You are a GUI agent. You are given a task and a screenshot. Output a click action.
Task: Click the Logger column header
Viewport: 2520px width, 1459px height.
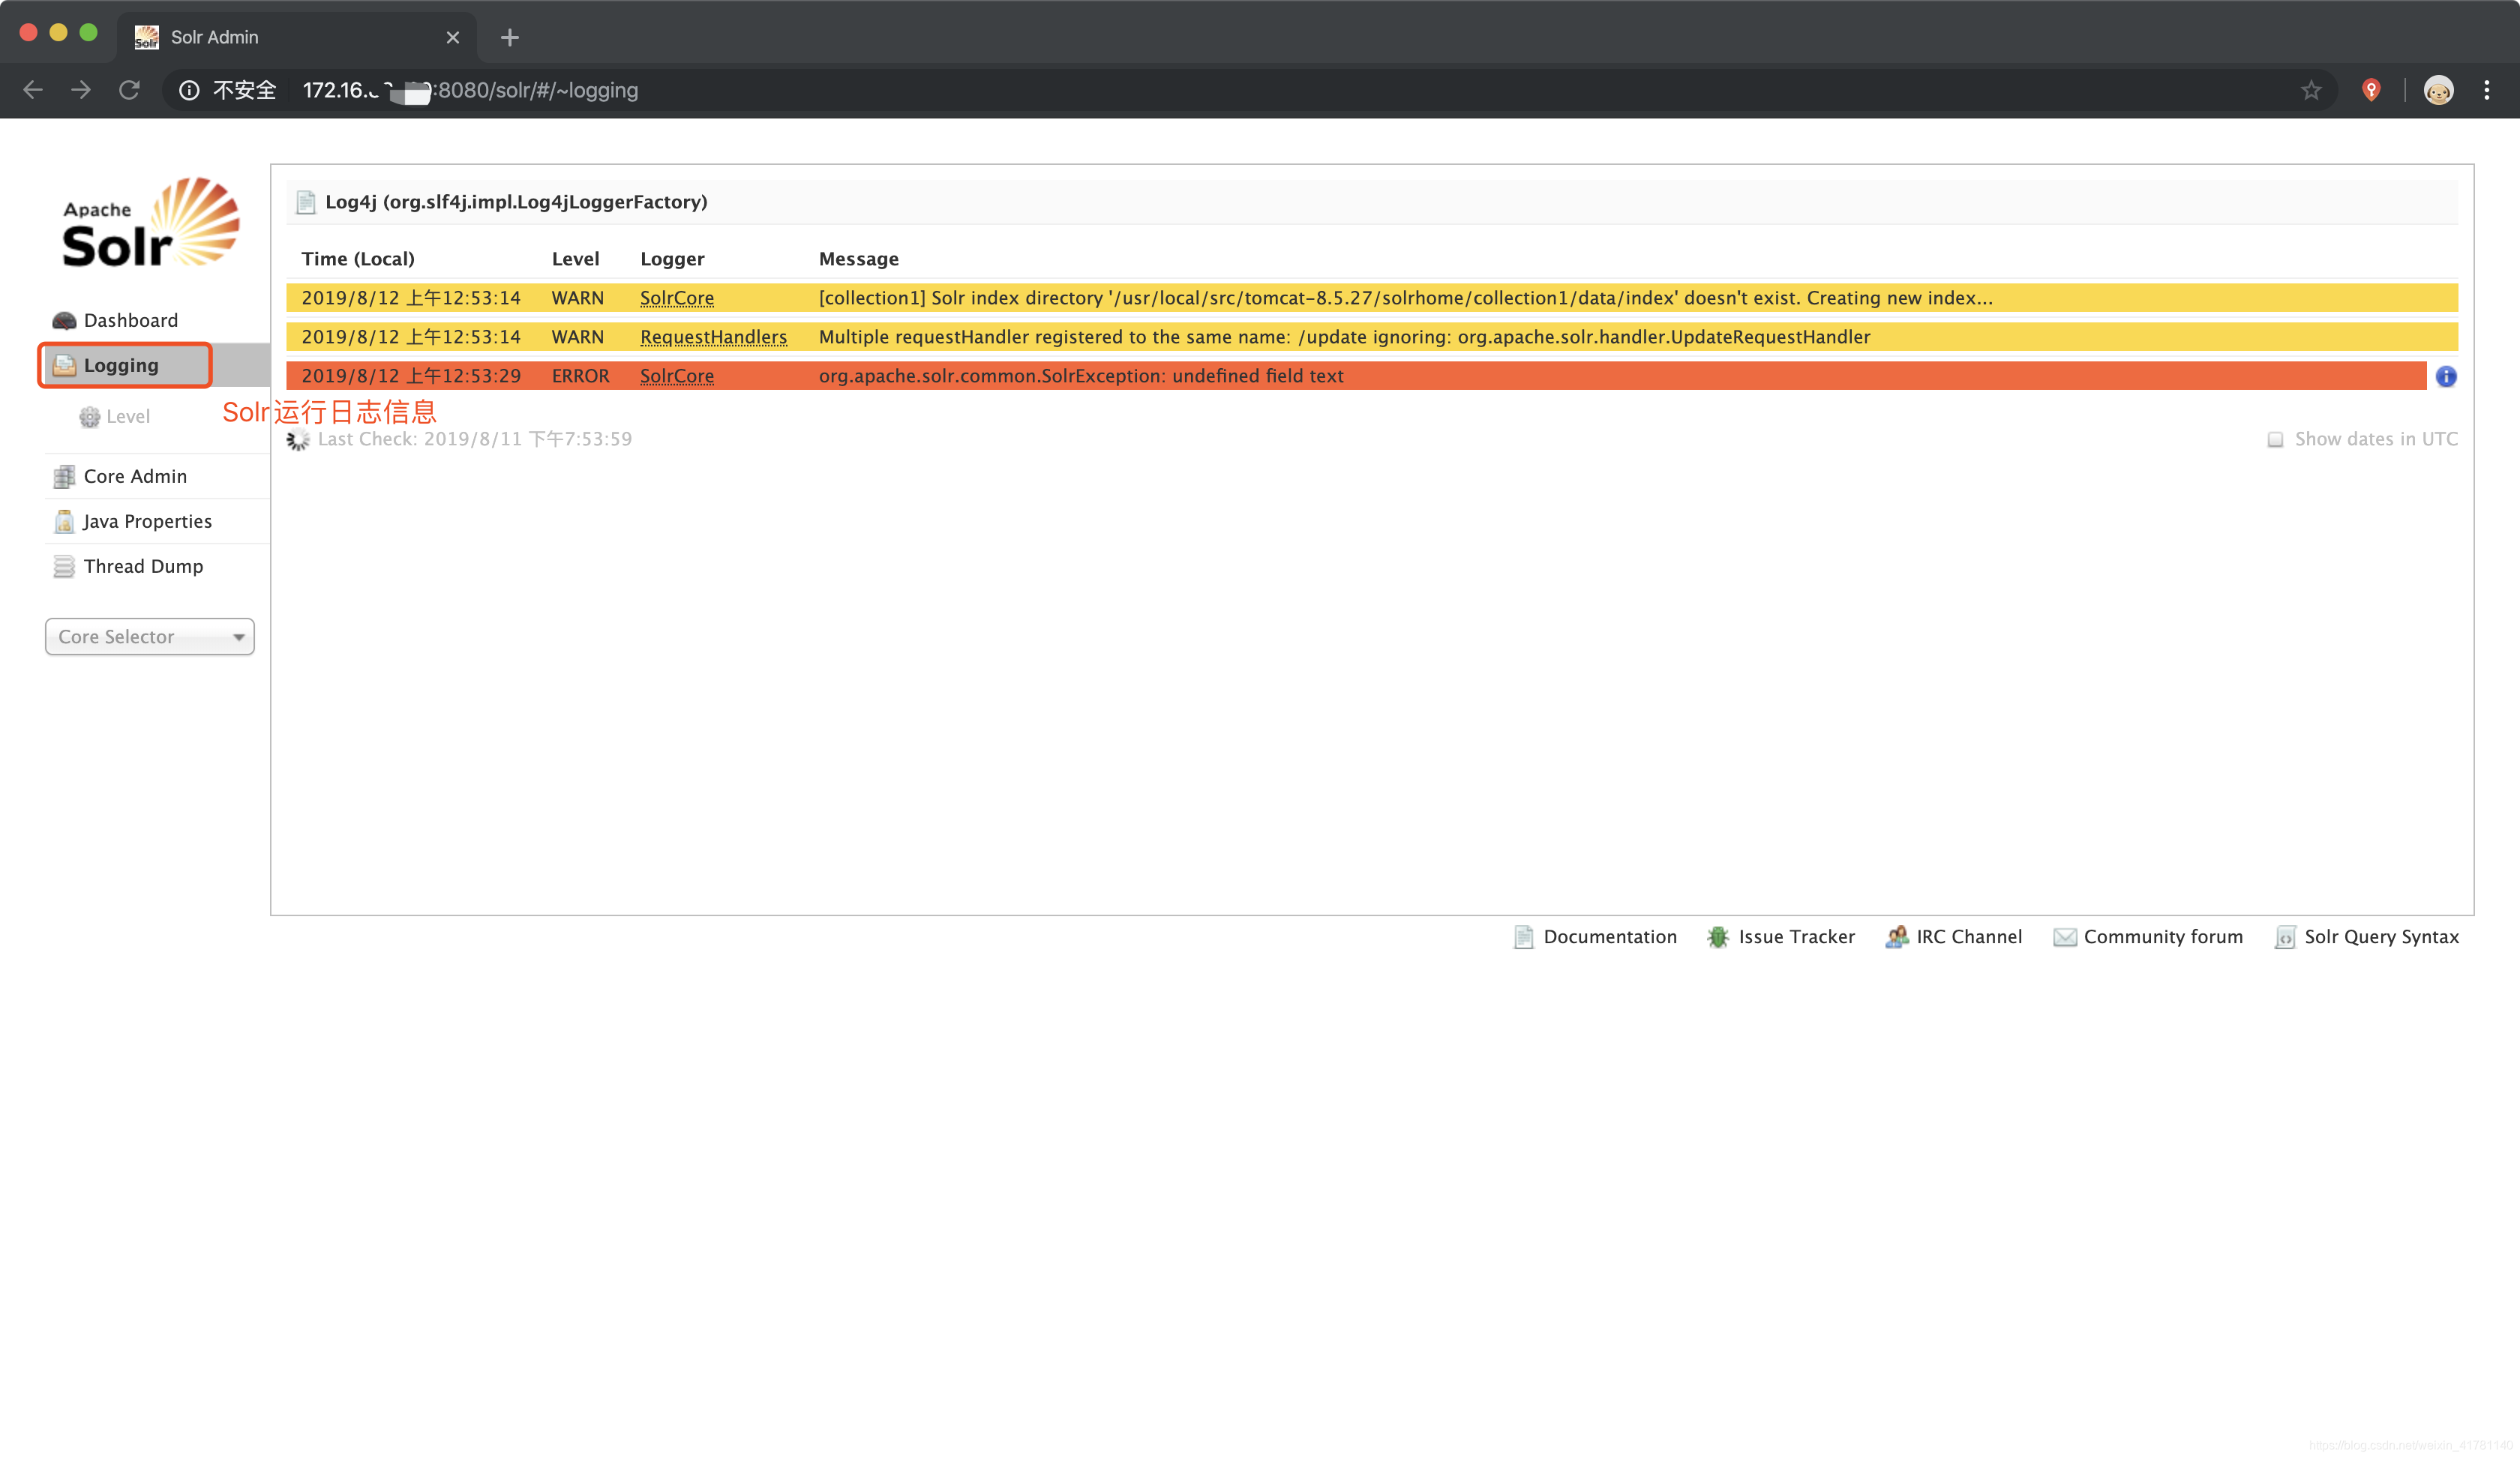pyautogui.click(x=672, y=259)
